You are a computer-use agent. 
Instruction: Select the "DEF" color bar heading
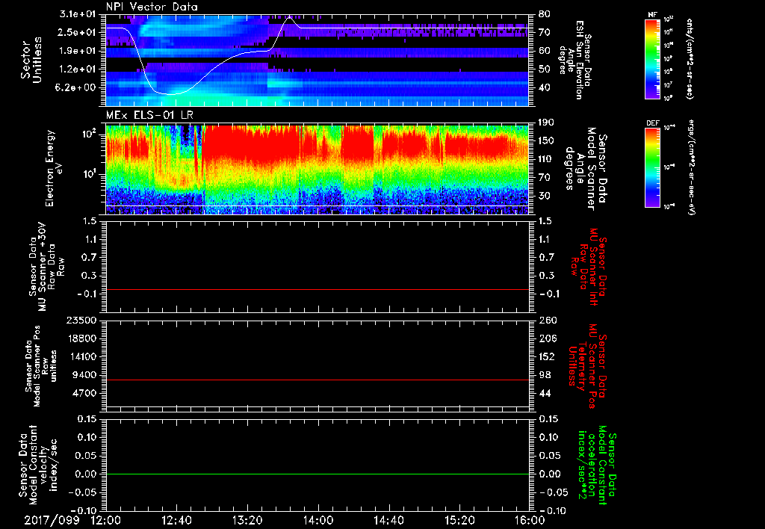tap(652, 123)
